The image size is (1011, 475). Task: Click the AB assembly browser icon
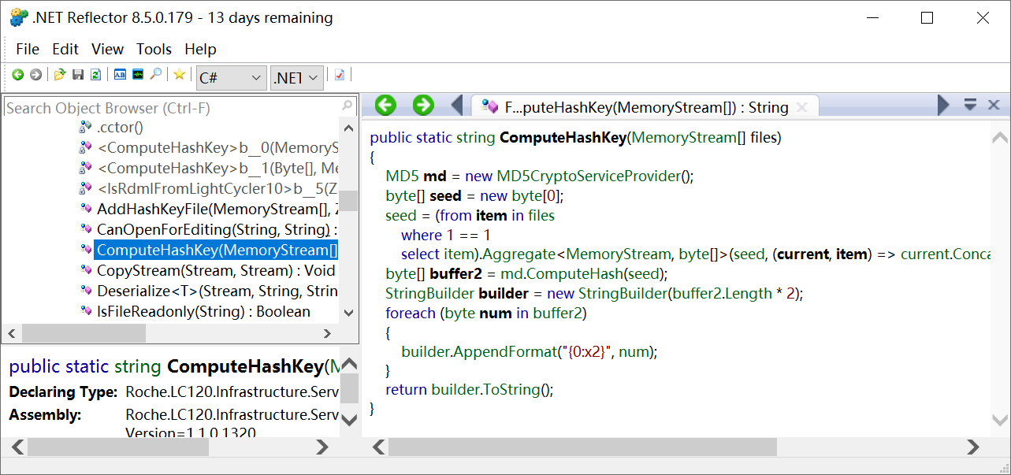(120, 75)
